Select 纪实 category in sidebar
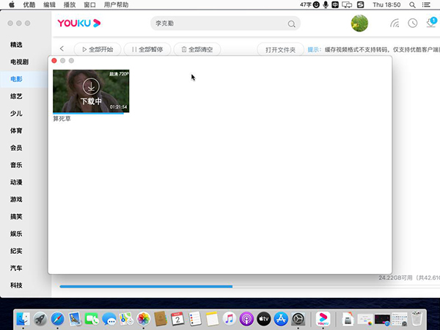 [16, 251]
